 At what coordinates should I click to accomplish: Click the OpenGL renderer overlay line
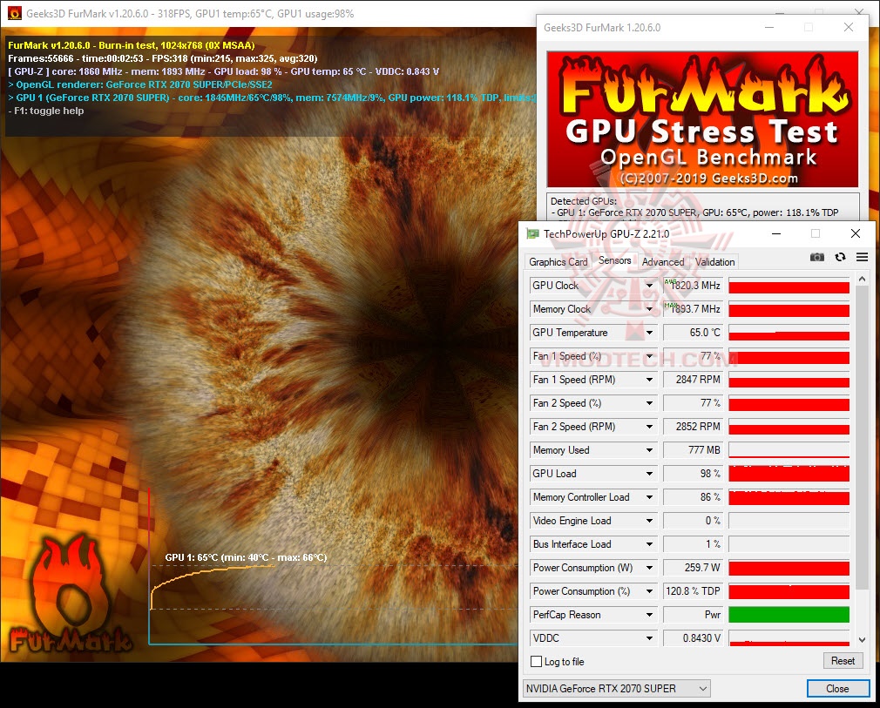point(140,84)
